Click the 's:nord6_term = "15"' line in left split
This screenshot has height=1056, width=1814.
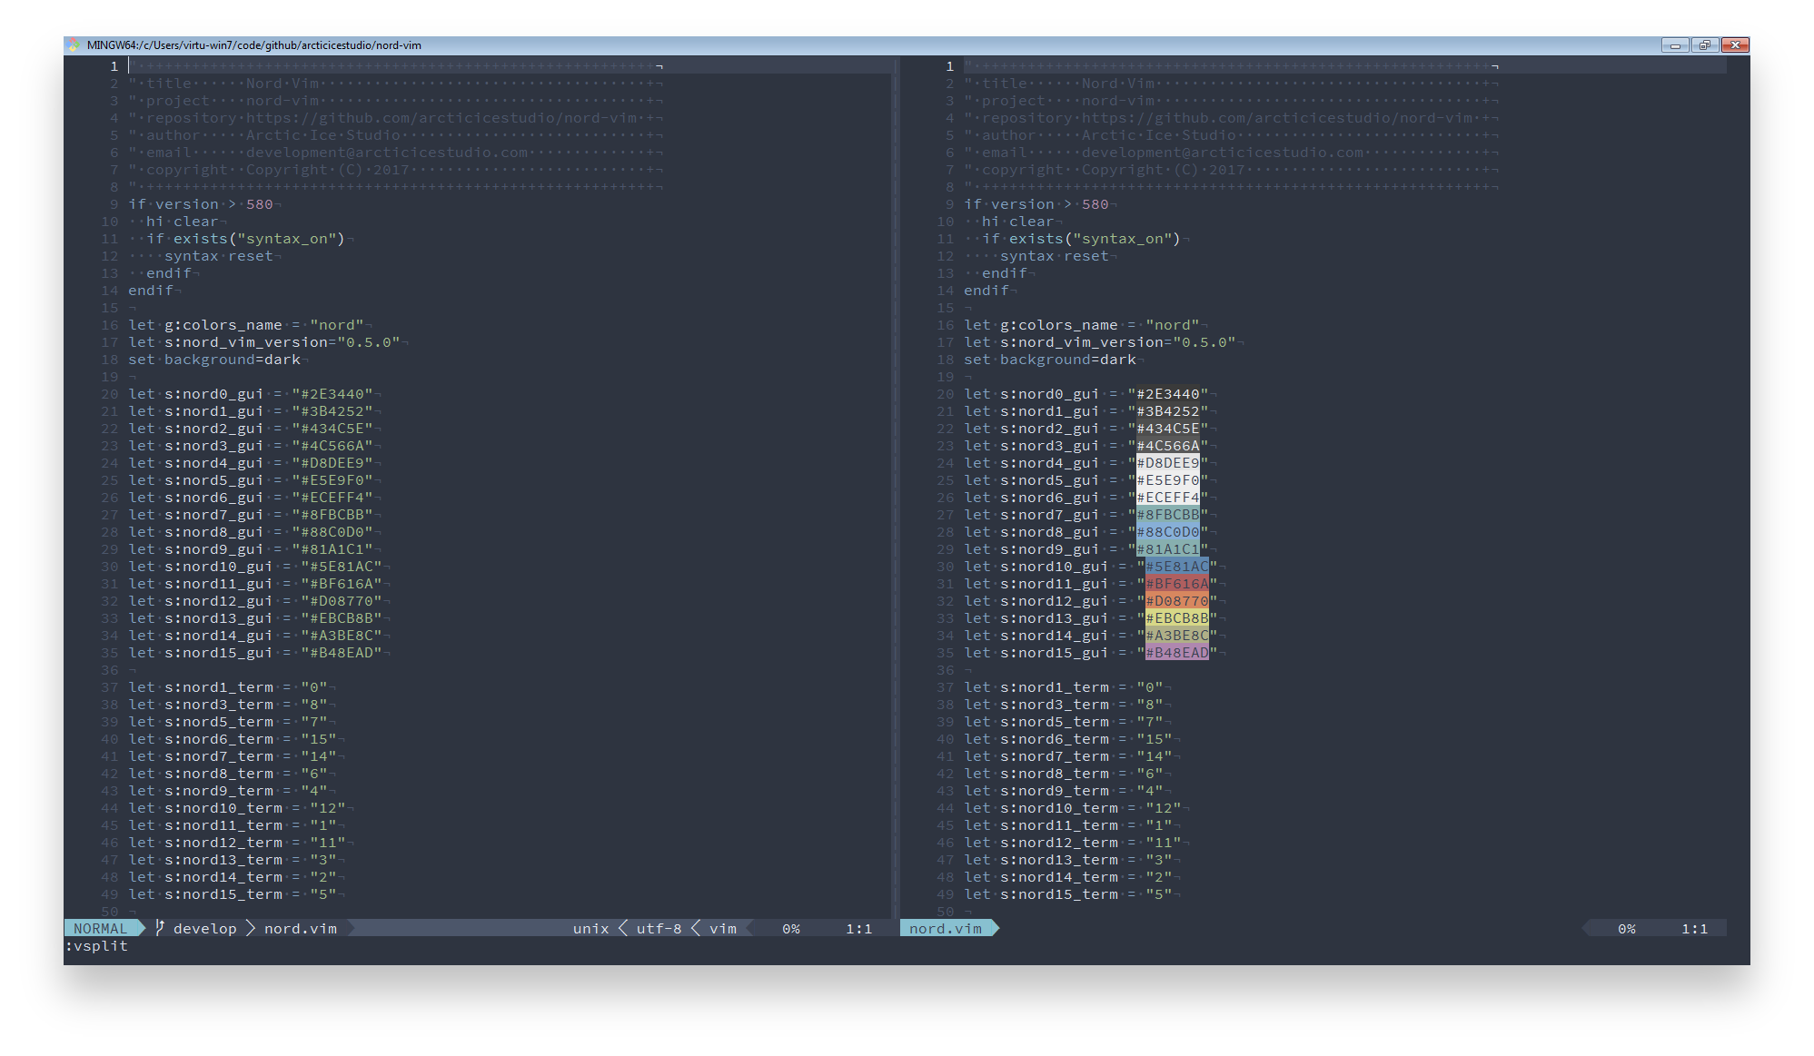233,739
